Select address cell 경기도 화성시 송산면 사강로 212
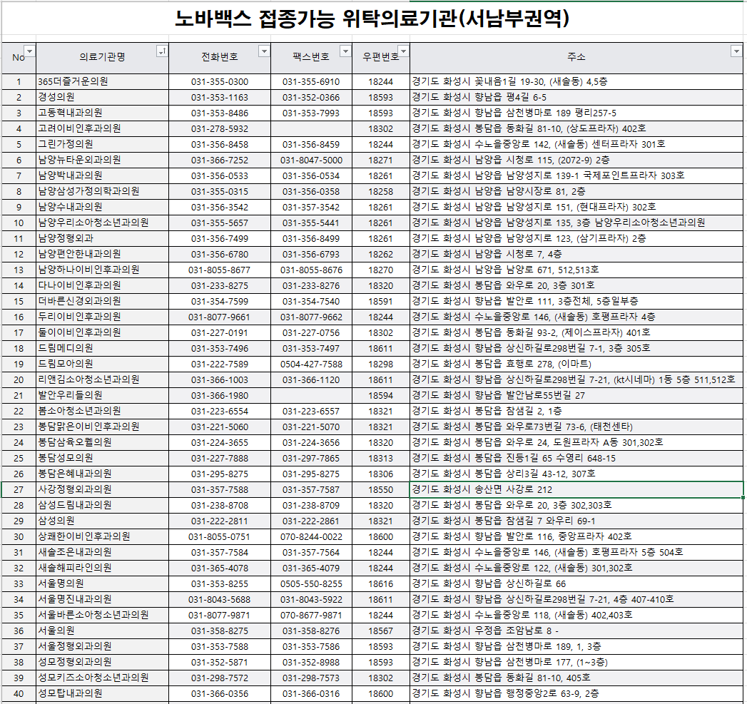The width and height of the screenshot is (747, 704). (x=576, y=489)
